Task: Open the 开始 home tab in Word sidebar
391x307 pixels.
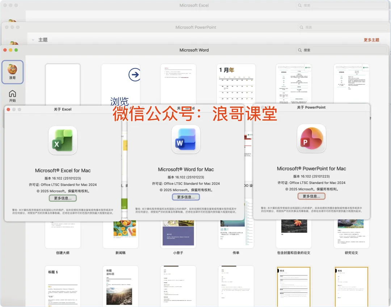Action: 12,96
